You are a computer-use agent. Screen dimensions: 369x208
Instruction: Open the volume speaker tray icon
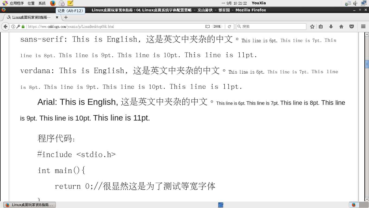click(x=355, y=3)
